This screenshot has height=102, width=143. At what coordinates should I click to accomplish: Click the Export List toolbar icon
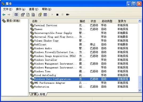point(33,15)
